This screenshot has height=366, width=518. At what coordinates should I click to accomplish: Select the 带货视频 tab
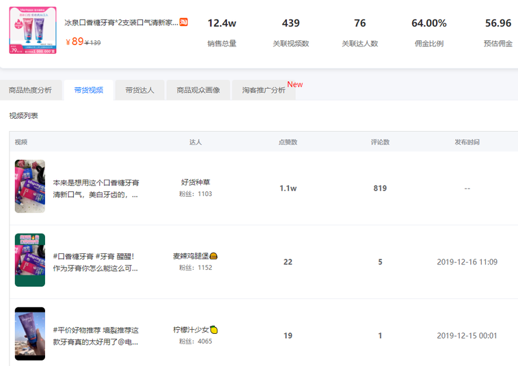[89, 90]
